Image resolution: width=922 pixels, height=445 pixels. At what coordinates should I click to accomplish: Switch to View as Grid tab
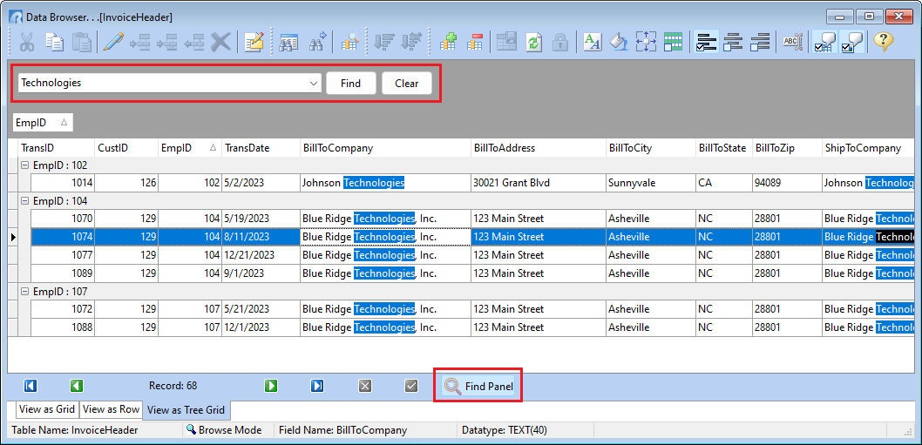click(47, 409)
